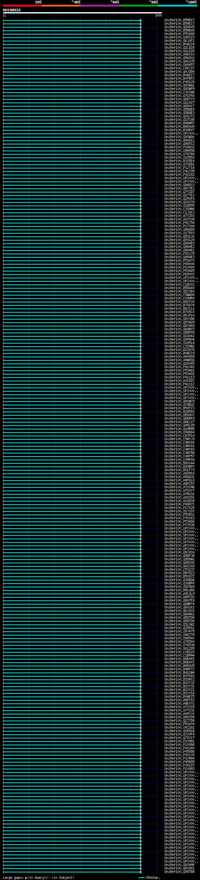This screenshot has width=200, height=880.
Task: Select hit label UniRef100_Q93131
Action: click(179, 236)
